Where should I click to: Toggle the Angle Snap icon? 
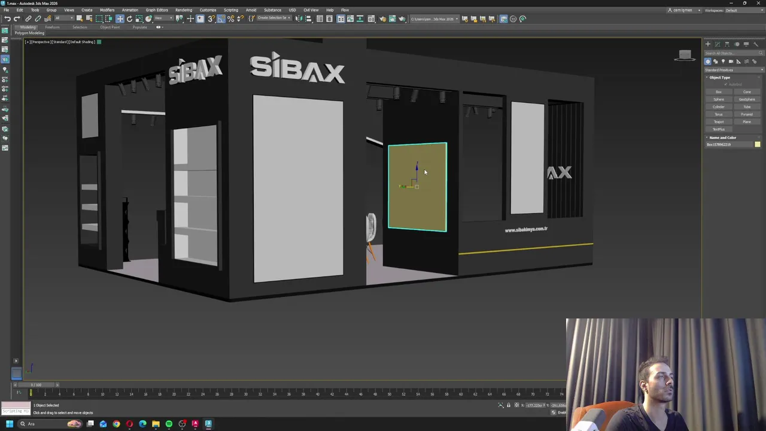coord(221,19)
